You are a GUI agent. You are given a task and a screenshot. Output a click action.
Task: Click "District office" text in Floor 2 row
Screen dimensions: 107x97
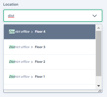(19, 62)
